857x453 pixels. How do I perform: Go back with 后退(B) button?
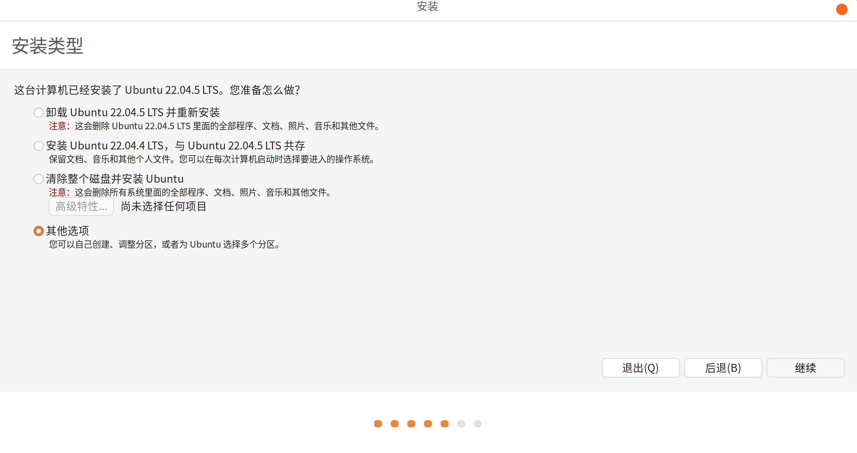point(723,368)
